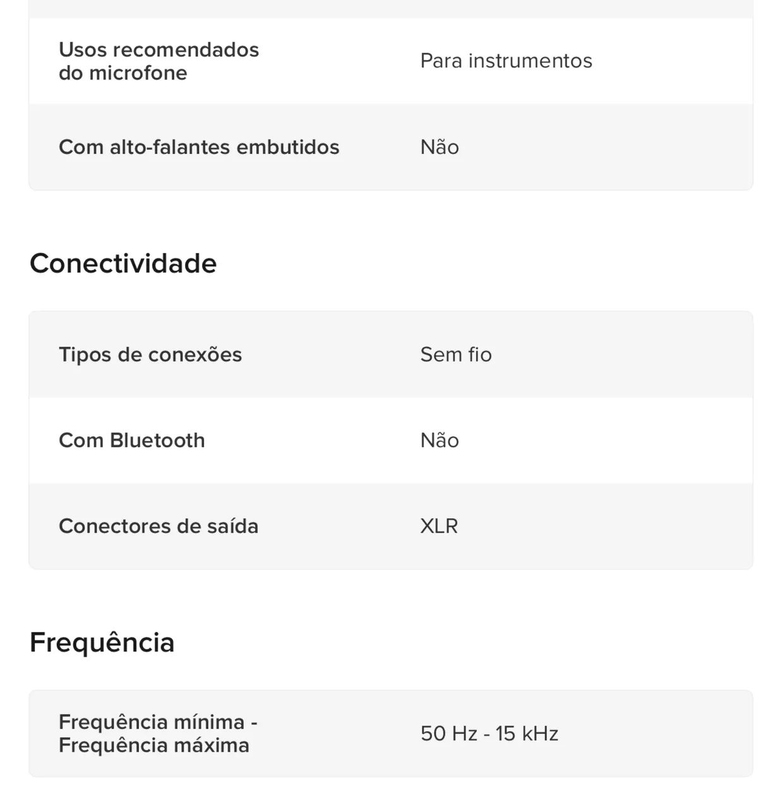782x808 pixels.
Task: Select the "Sem fio" connection value
Action: pyautogui.click(x=456, y=354)
